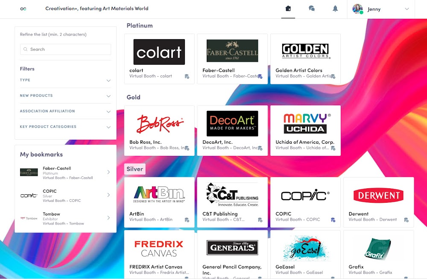427x279 pixels.
Task: Toggle bookmark on Golden Artist Colors card
Action: point(333,76)
